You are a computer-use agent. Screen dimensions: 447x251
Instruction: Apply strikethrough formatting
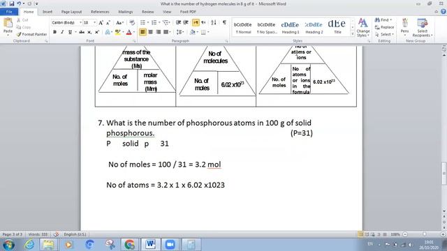(82, 32)
